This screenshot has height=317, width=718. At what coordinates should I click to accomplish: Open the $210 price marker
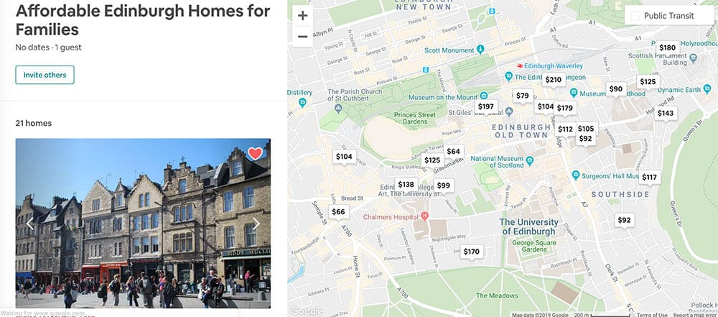553,80
